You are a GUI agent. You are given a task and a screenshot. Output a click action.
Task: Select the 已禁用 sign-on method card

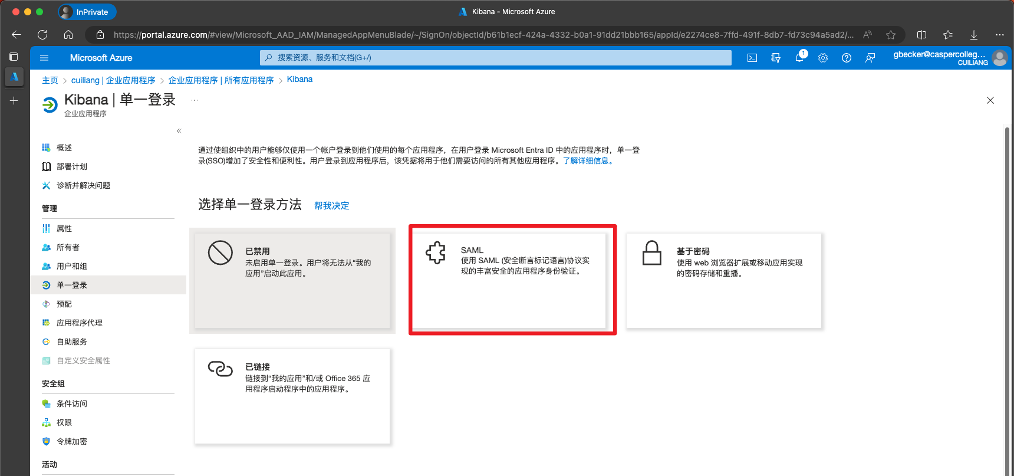coord(292,281)
